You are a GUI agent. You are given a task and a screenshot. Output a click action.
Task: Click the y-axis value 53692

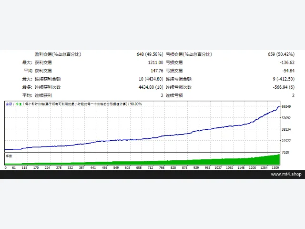point(286,118)
